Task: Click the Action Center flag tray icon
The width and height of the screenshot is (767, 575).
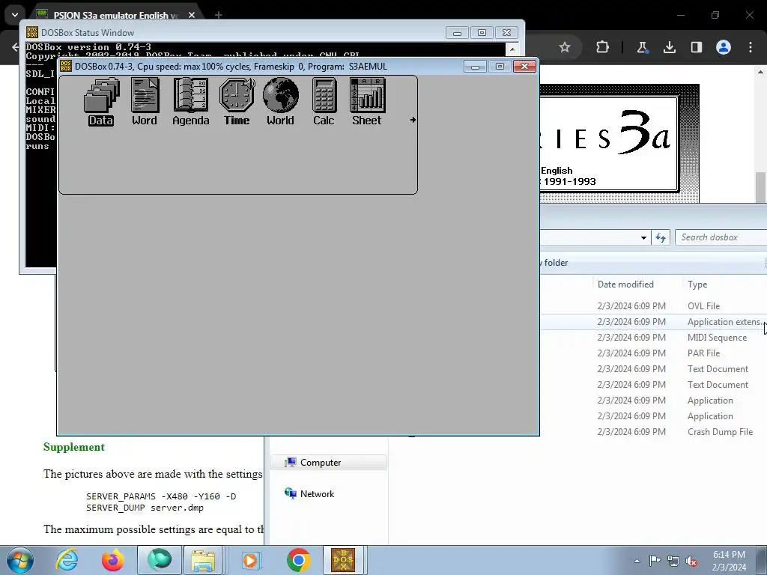Action: 655,561
